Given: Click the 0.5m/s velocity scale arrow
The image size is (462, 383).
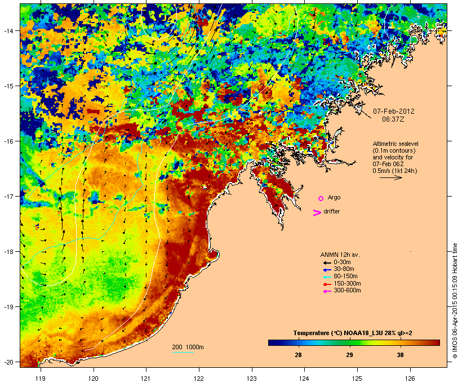Looking at the screenshot, I should 390,177.
